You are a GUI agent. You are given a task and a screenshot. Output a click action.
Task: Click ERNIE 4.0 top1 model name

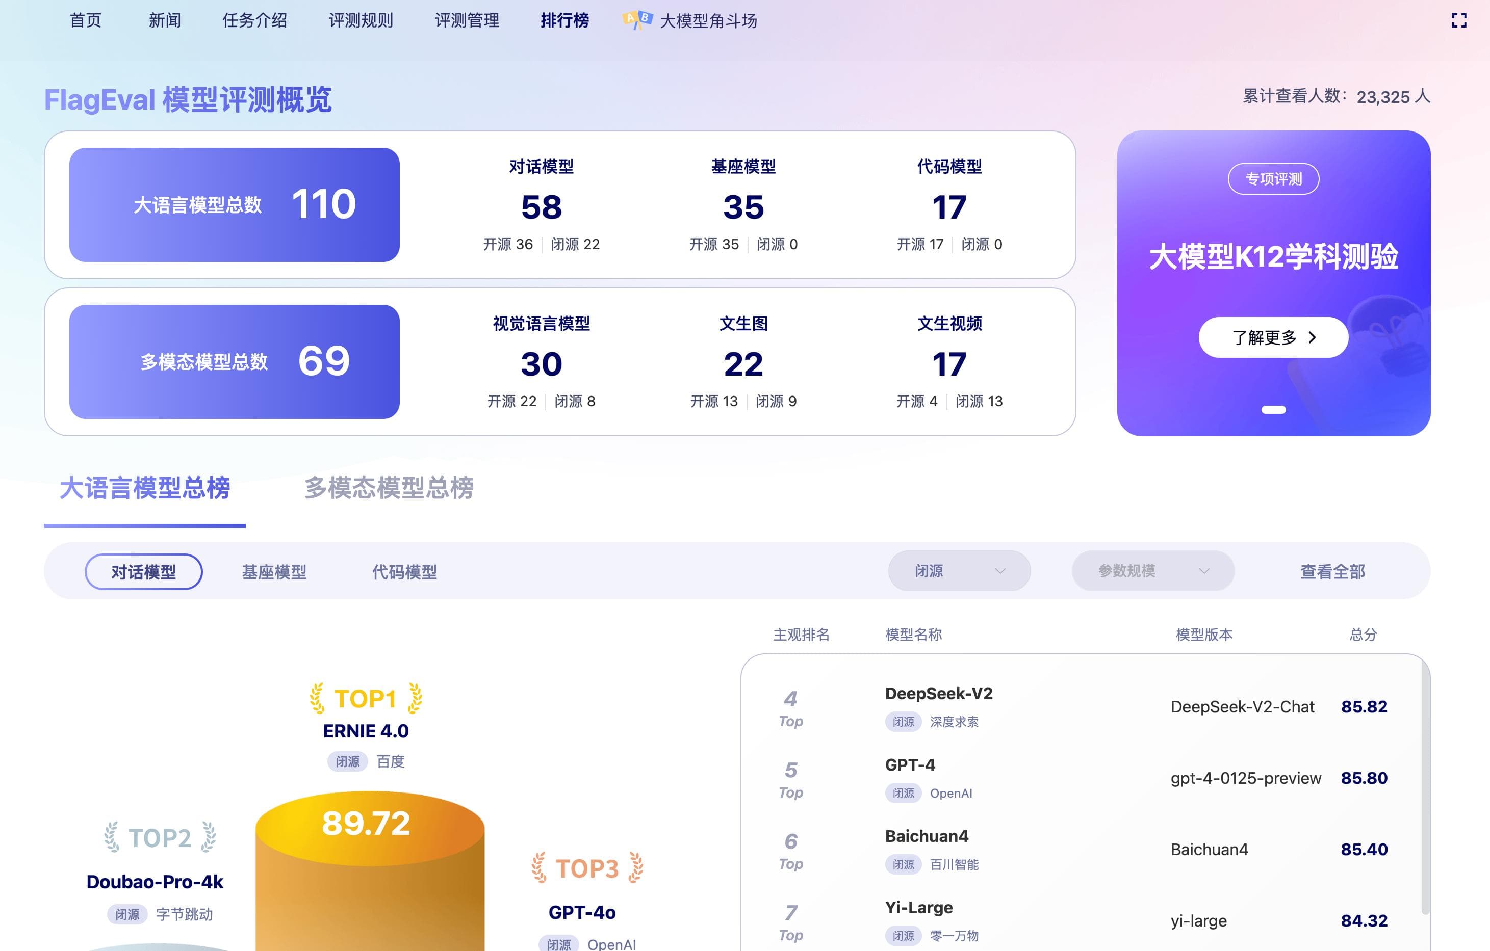click(x=366, y=731)
